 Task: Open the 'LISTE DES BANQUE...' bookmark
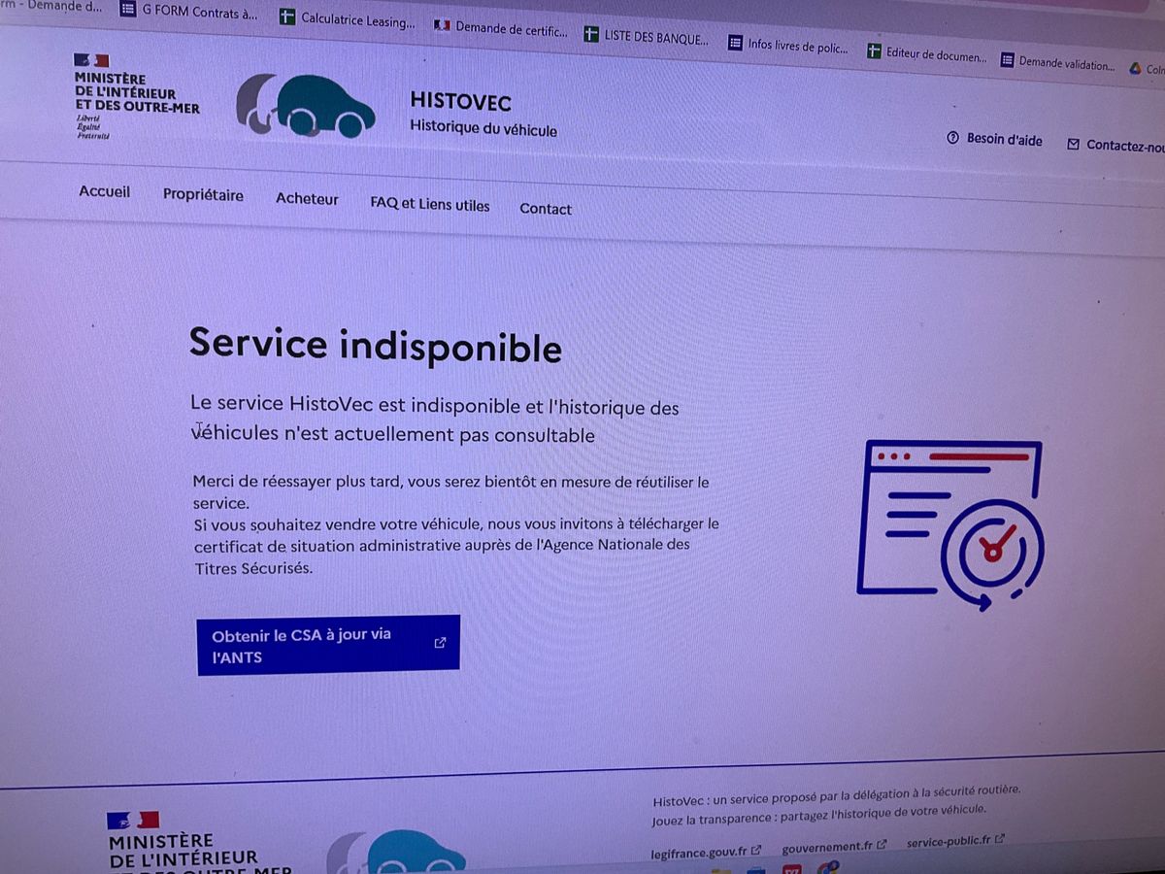(x=647, y=37)
